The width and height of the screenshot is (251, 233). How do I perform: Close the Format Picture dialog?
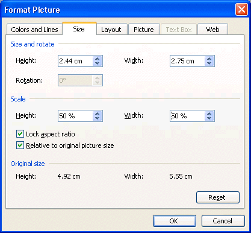(x=241, y=9)
